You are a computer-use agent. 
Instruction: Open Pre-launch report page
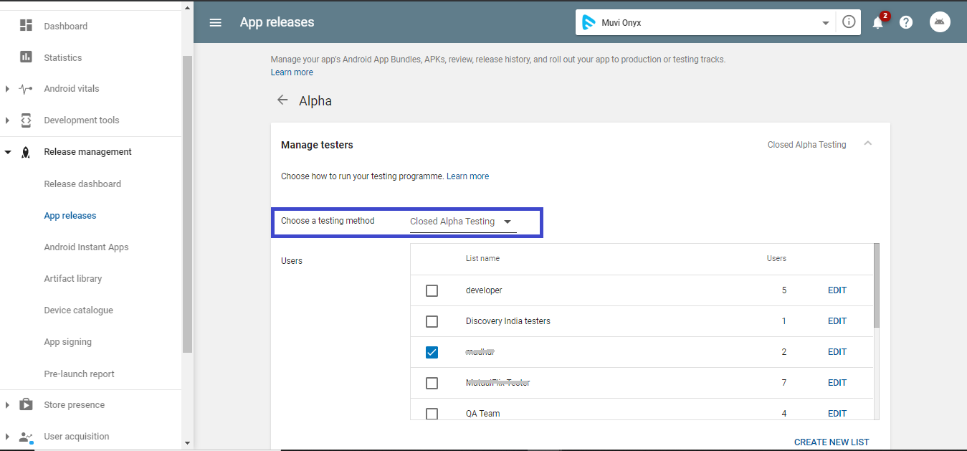point(79,374)
